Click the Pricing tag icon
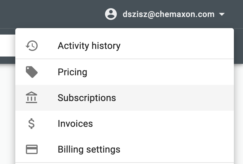This screenshot has width=243, height=164. coord(31,72)
